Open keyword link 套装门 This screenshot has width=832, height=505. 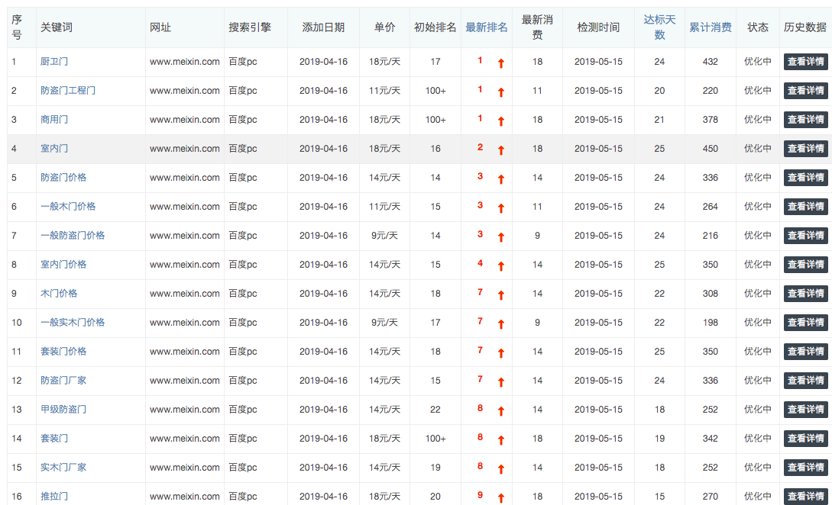(x=54, y=438)
